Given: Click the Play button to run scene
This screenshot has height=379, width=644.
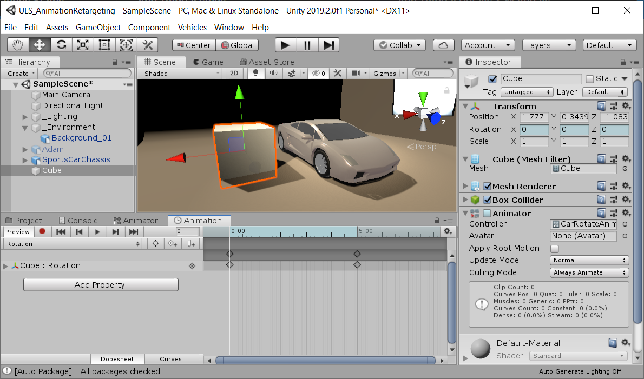Looking at the screenshot, I should click(x=285, y=45).
